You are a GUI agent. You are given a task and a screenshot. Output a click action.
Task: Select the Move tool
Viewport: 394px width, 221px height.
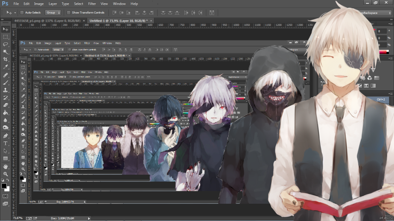pyautogui.click(x=5, y=29)
